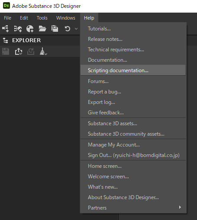Click the Explorer save package icon
Image resolution: width=197 pixels, height=220 pixels.
(6, 51)
